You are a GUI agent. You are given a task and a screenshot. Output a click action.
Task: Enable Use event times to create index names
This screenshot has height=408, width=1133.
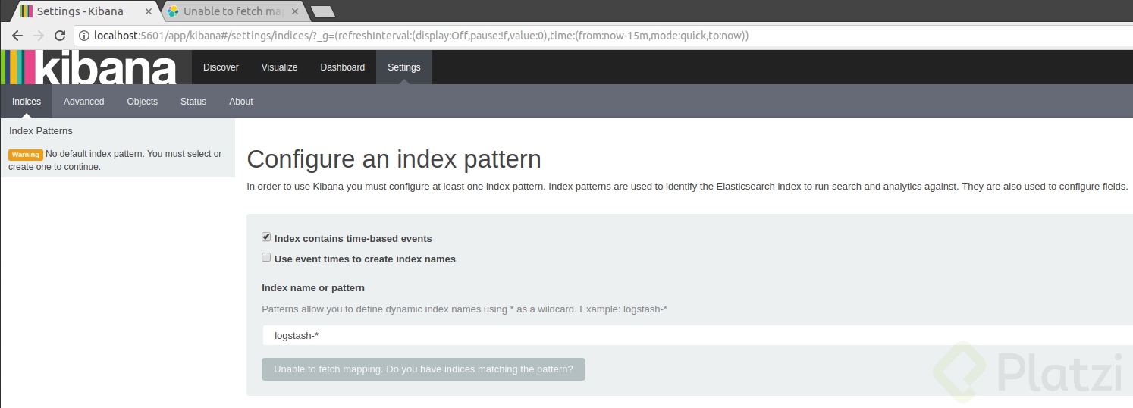coord(266,258)
